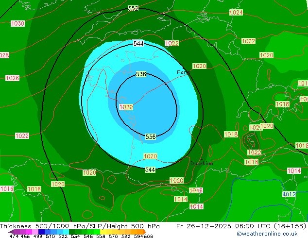Viewport: 308px width, 238px height.
Task: Click the 558 legend value
Action: [101, 236]
